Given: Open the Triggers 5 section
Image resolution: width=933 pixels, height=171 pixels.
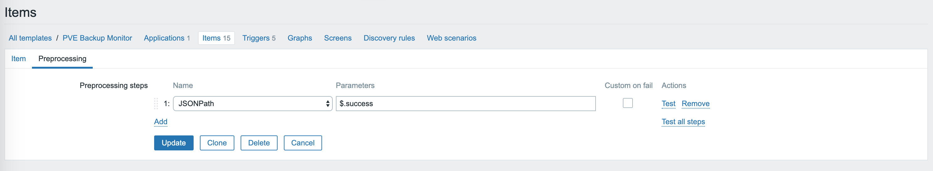Looking at the screenshot, I should 259,38.
